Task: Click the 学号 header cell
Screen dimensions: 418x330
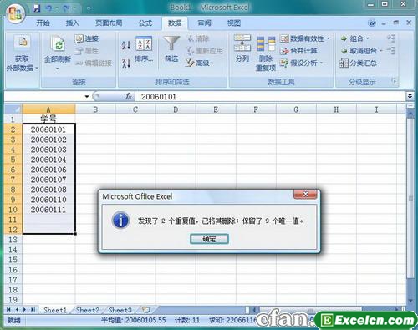Action: pyautogui.click(x=48, y=119)
